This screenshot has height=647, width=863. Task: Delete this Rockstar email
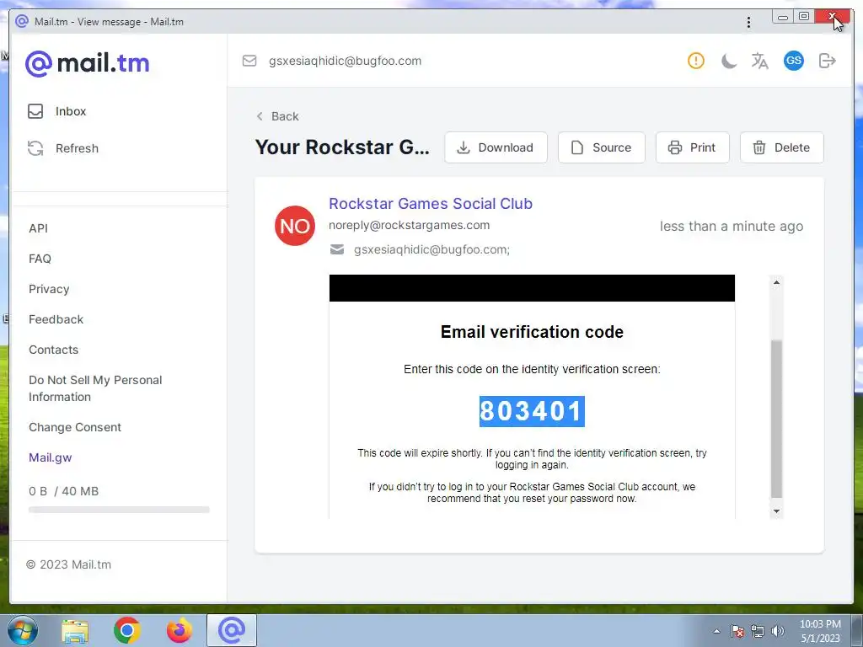tap(781, 147)
